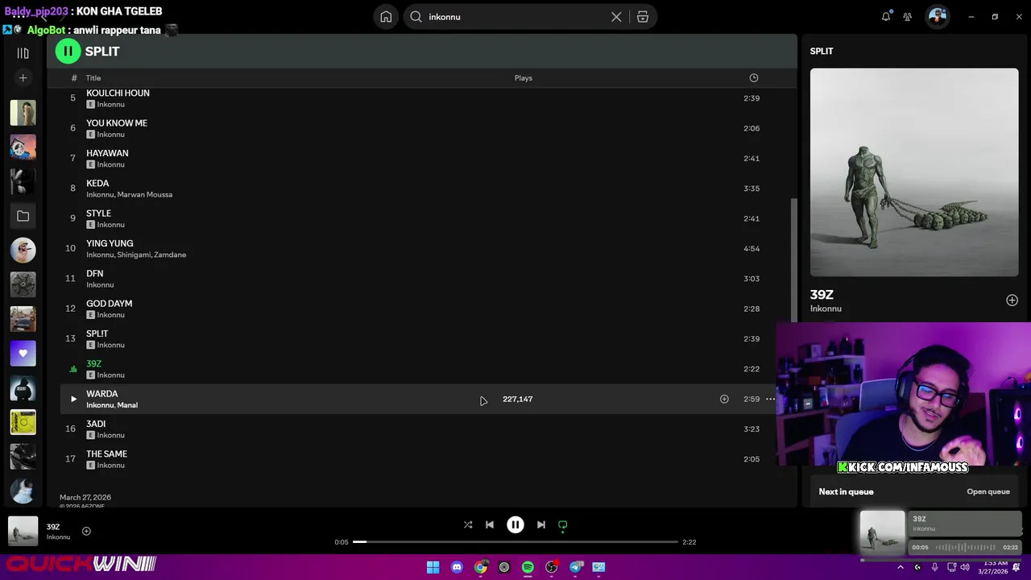The image size is (1031, 580).
Task: Open Your Library sidebar icon
Action: coord(23,53)
